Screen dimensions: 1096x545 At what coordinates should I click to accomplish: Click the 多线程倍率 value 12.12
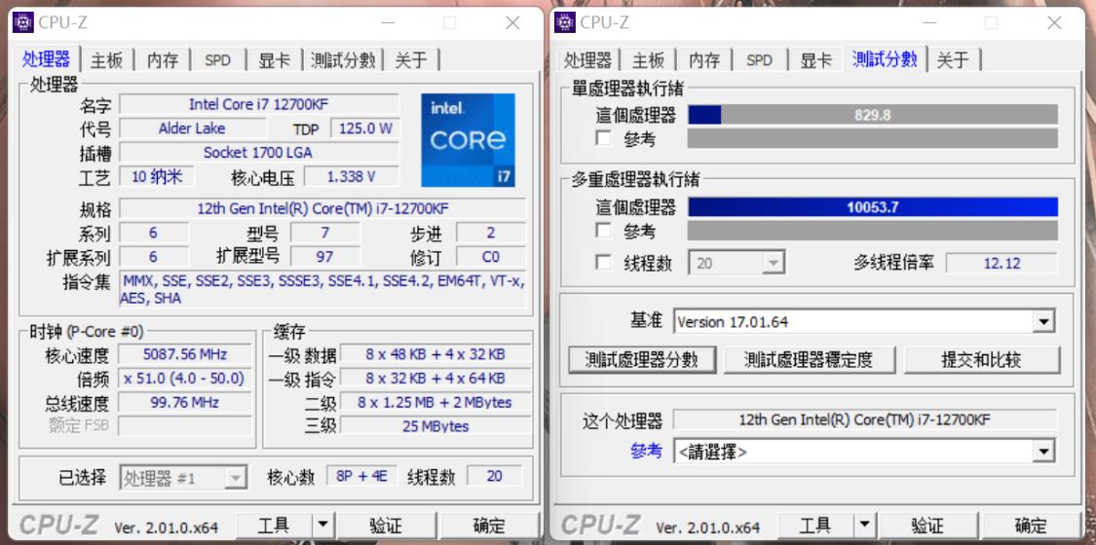point(1001,263)
